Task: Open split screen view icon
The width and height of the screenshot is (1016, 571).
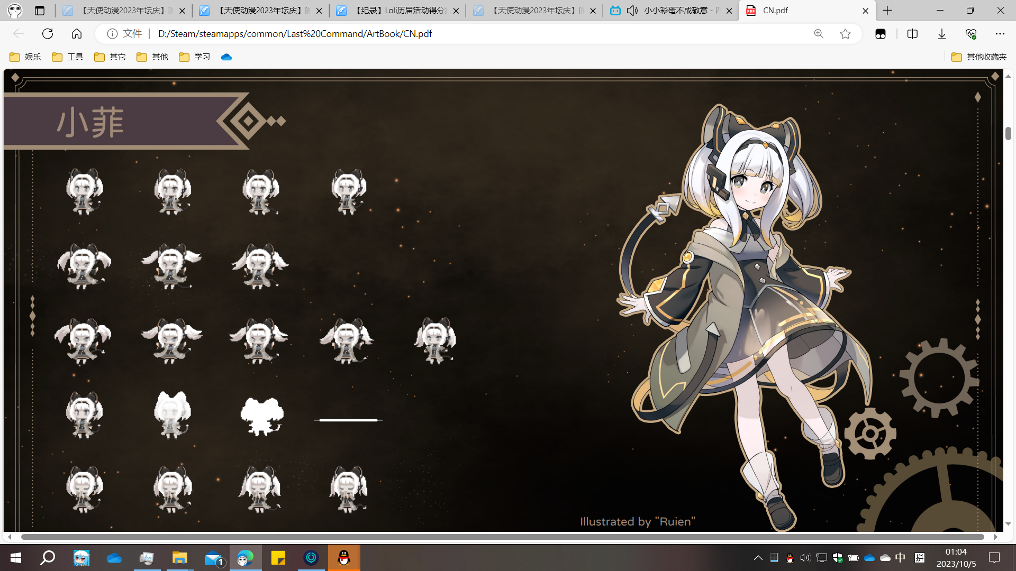Action: (x=912, y=34)
